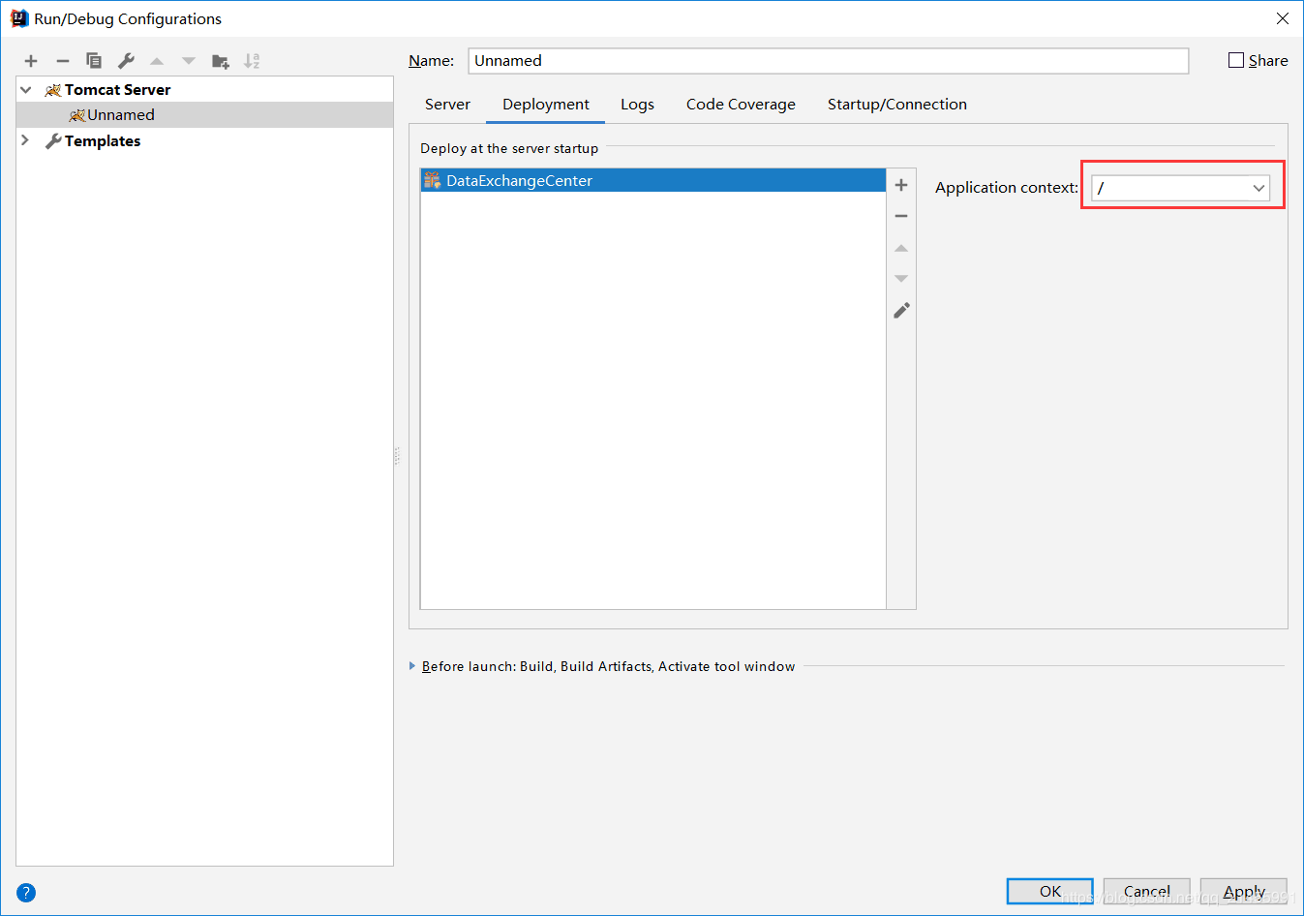Add a new run configuration
This screenshot has height=916, width=1304.
(x=30, y=60)
